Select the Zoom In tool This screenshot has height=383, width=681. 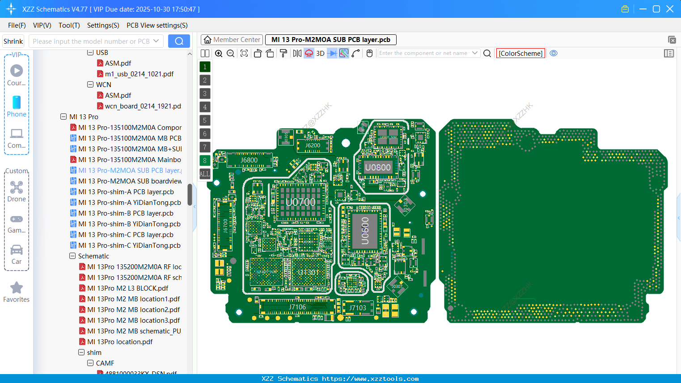(219, 53)
